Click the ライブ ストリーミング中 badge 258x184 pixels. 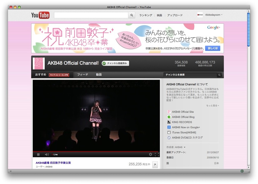pyautogui.click(x=59, y=75)
